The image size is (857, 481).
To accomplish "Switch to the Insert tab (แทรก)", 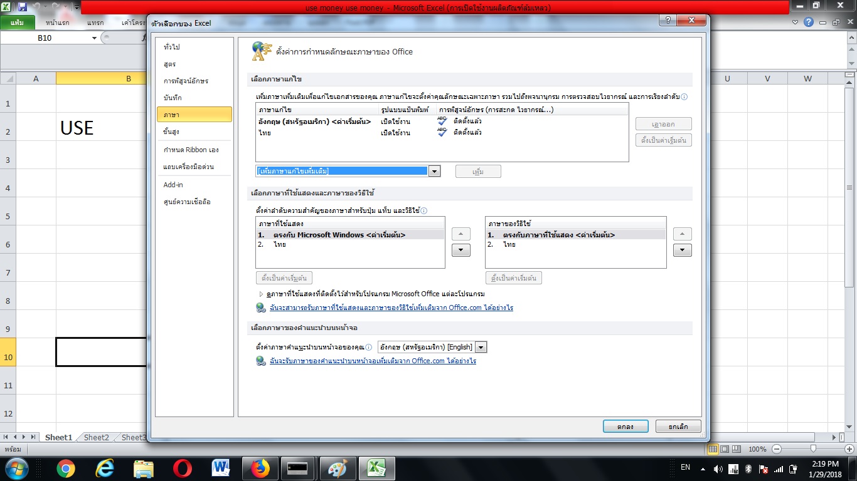I will click(x=96, y=23).
